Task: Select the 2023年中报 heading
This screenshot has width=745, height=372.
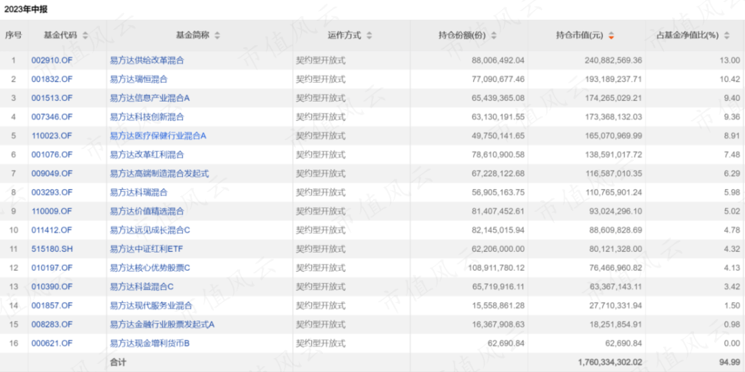Action: (26, 9)
